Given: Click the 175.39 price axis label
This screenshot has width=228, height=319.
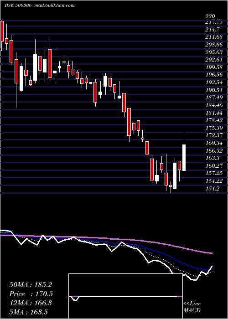Looking at the screenshot, I should [214, 128].
